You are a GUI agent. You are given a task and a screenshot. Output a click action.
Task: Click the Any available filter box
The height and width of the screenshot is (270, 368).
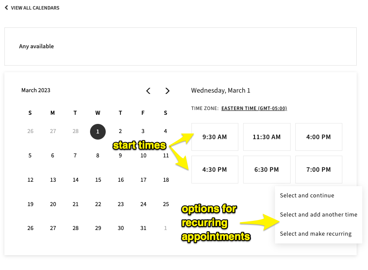181,46
